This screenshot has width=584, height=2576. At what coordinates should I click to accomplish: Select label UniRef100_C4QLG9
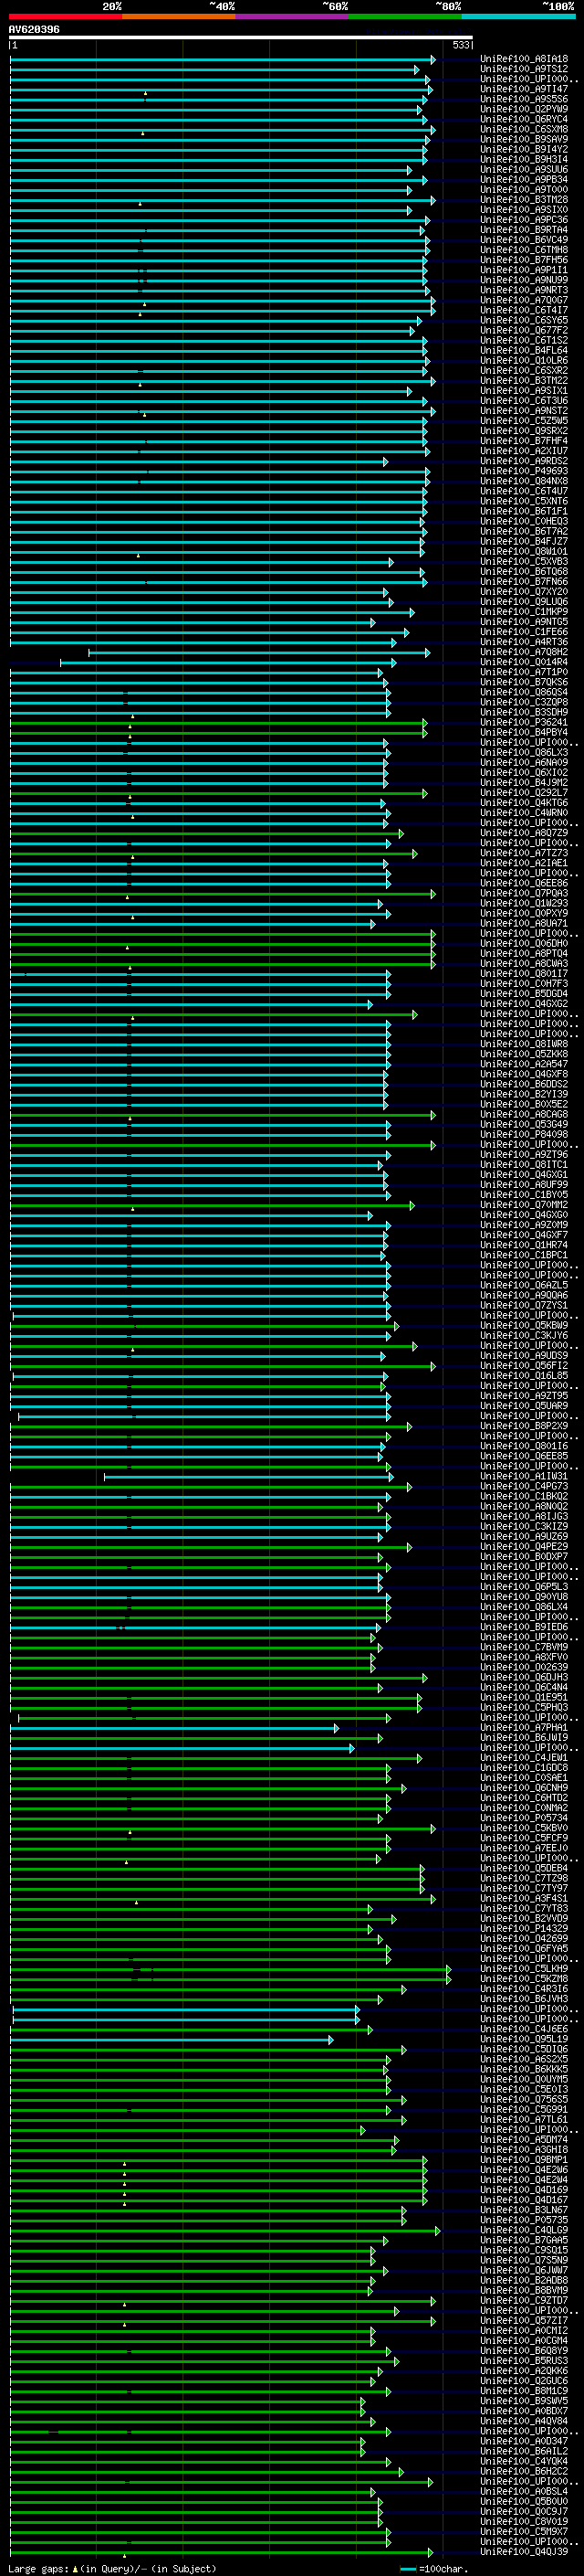[524, 2230]
